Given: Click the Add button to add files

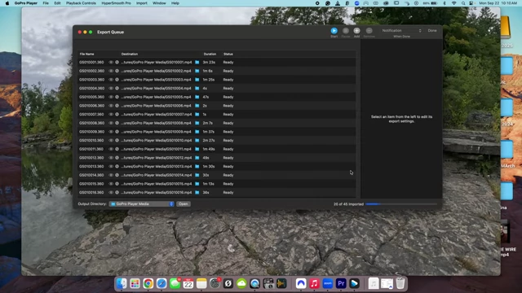Looking at the screenshot, I should coord(356,31).
